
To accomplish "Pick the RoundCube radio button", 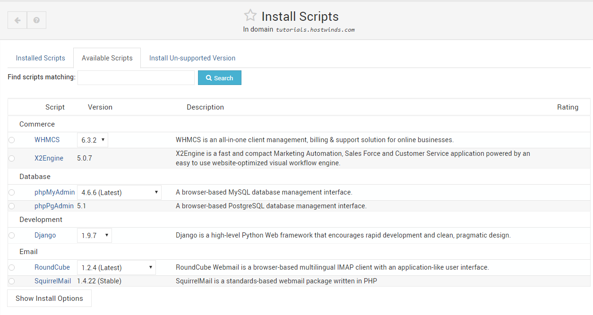I will [x=11, y=267].
